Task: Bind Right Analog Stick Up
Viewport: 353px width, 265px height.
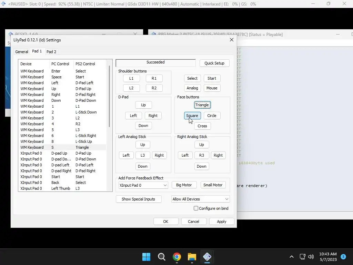Action: point(201,145)
